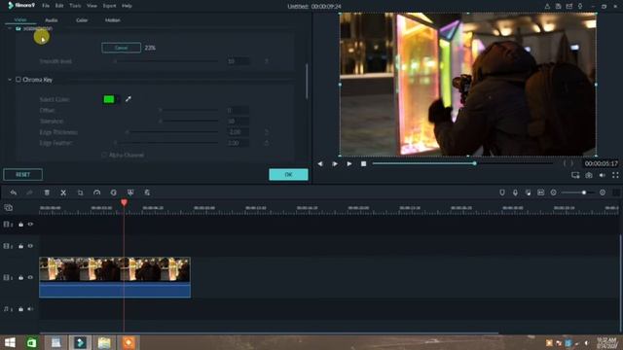The image size is (623, 350).
Task: Toggle the Stabilization checkbox
Action: 18,28
